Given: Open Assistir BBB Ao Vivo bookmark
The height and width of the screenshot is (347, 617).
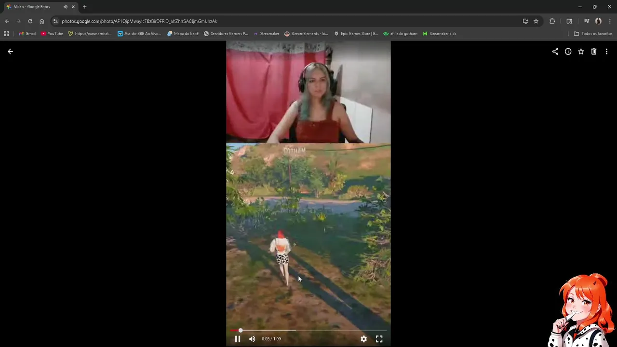Looking at the screenshot, I should tap(139, 34).
